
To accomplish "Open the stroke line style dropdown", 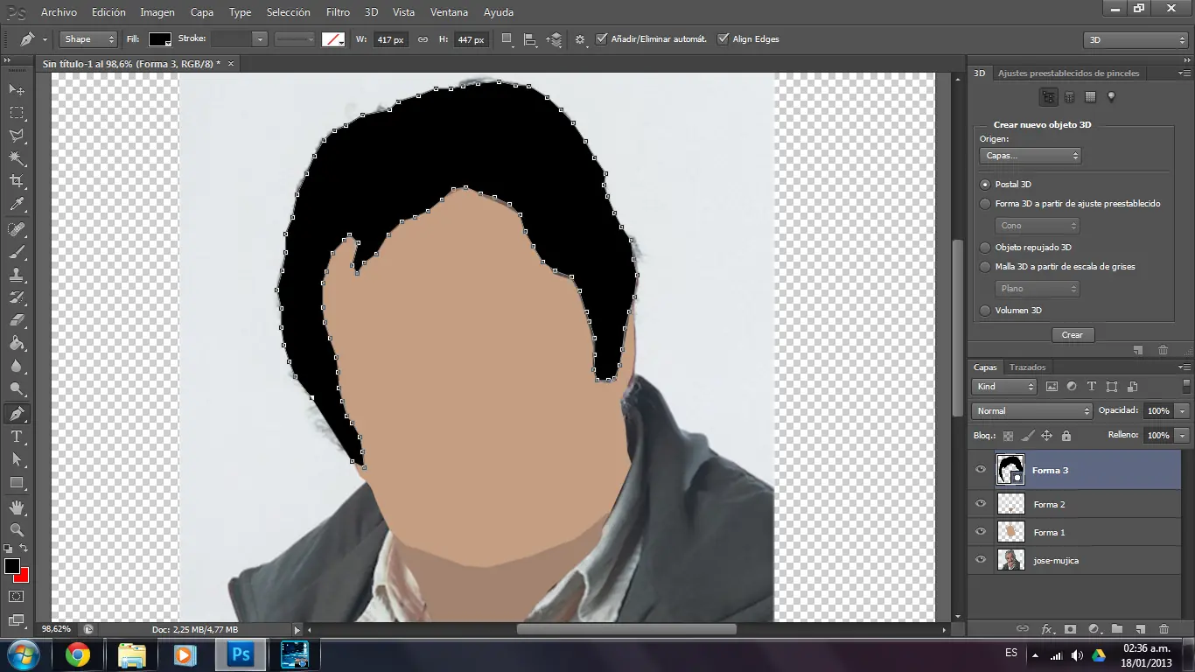I will point(295,39).
